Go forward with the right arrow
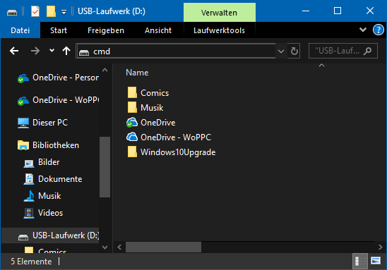Screen dimensions: 387x270 point(35,51)
